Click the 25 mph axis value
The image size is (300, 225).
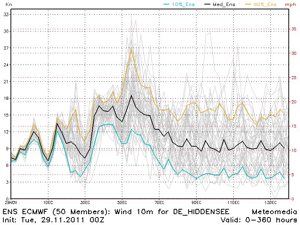[294, 78]
